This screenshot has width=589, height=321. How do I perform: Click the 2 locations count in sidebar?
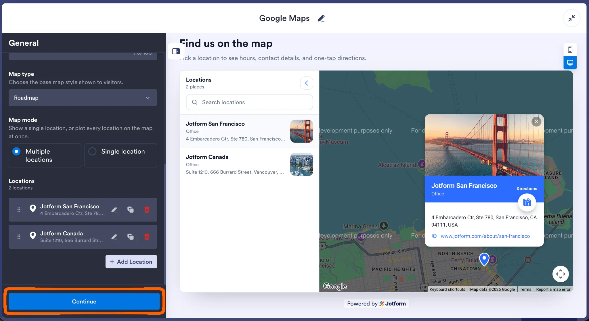[x=20, y=188]
